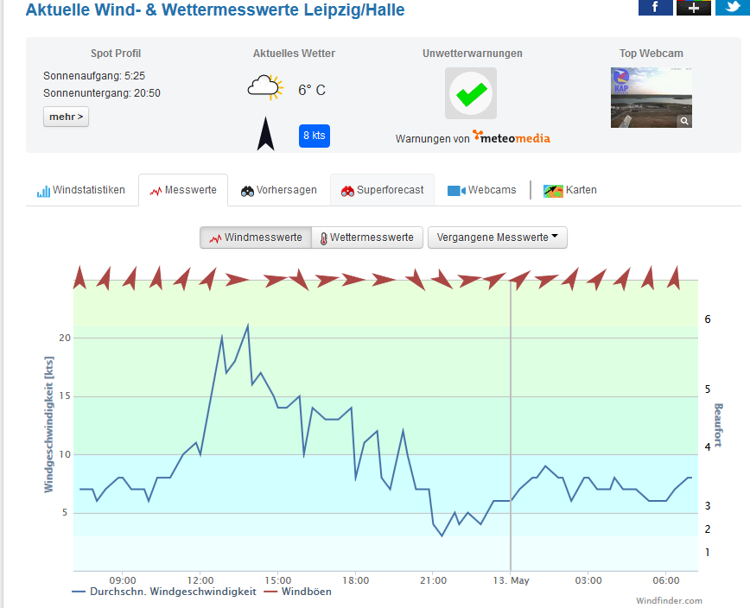The height and width of the screenshot is (608, 750).
Task: Open the Top Webcam thumbnail
Action: point(651,98)
